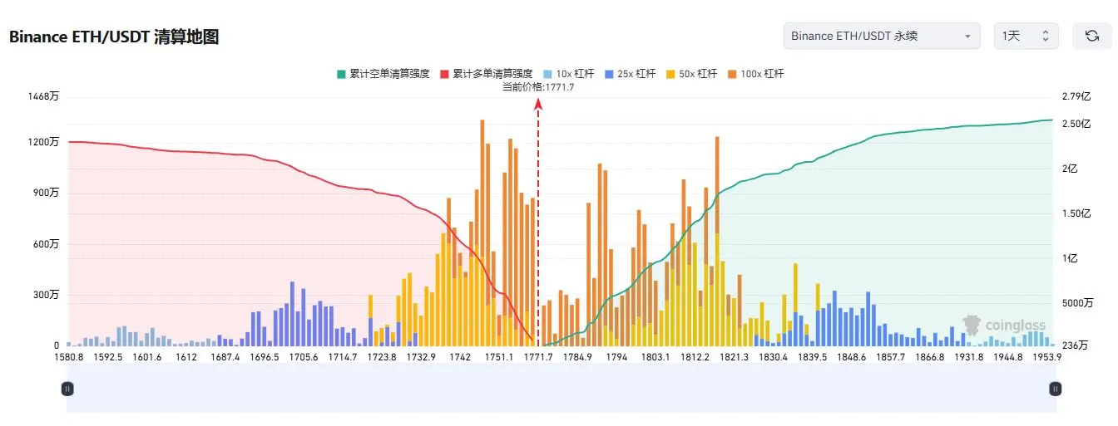This screenshot has width=1118, height=426.
Task: Open the Binance ETH/USDT 永续 pair dropdown
Action: pos(882,37)
